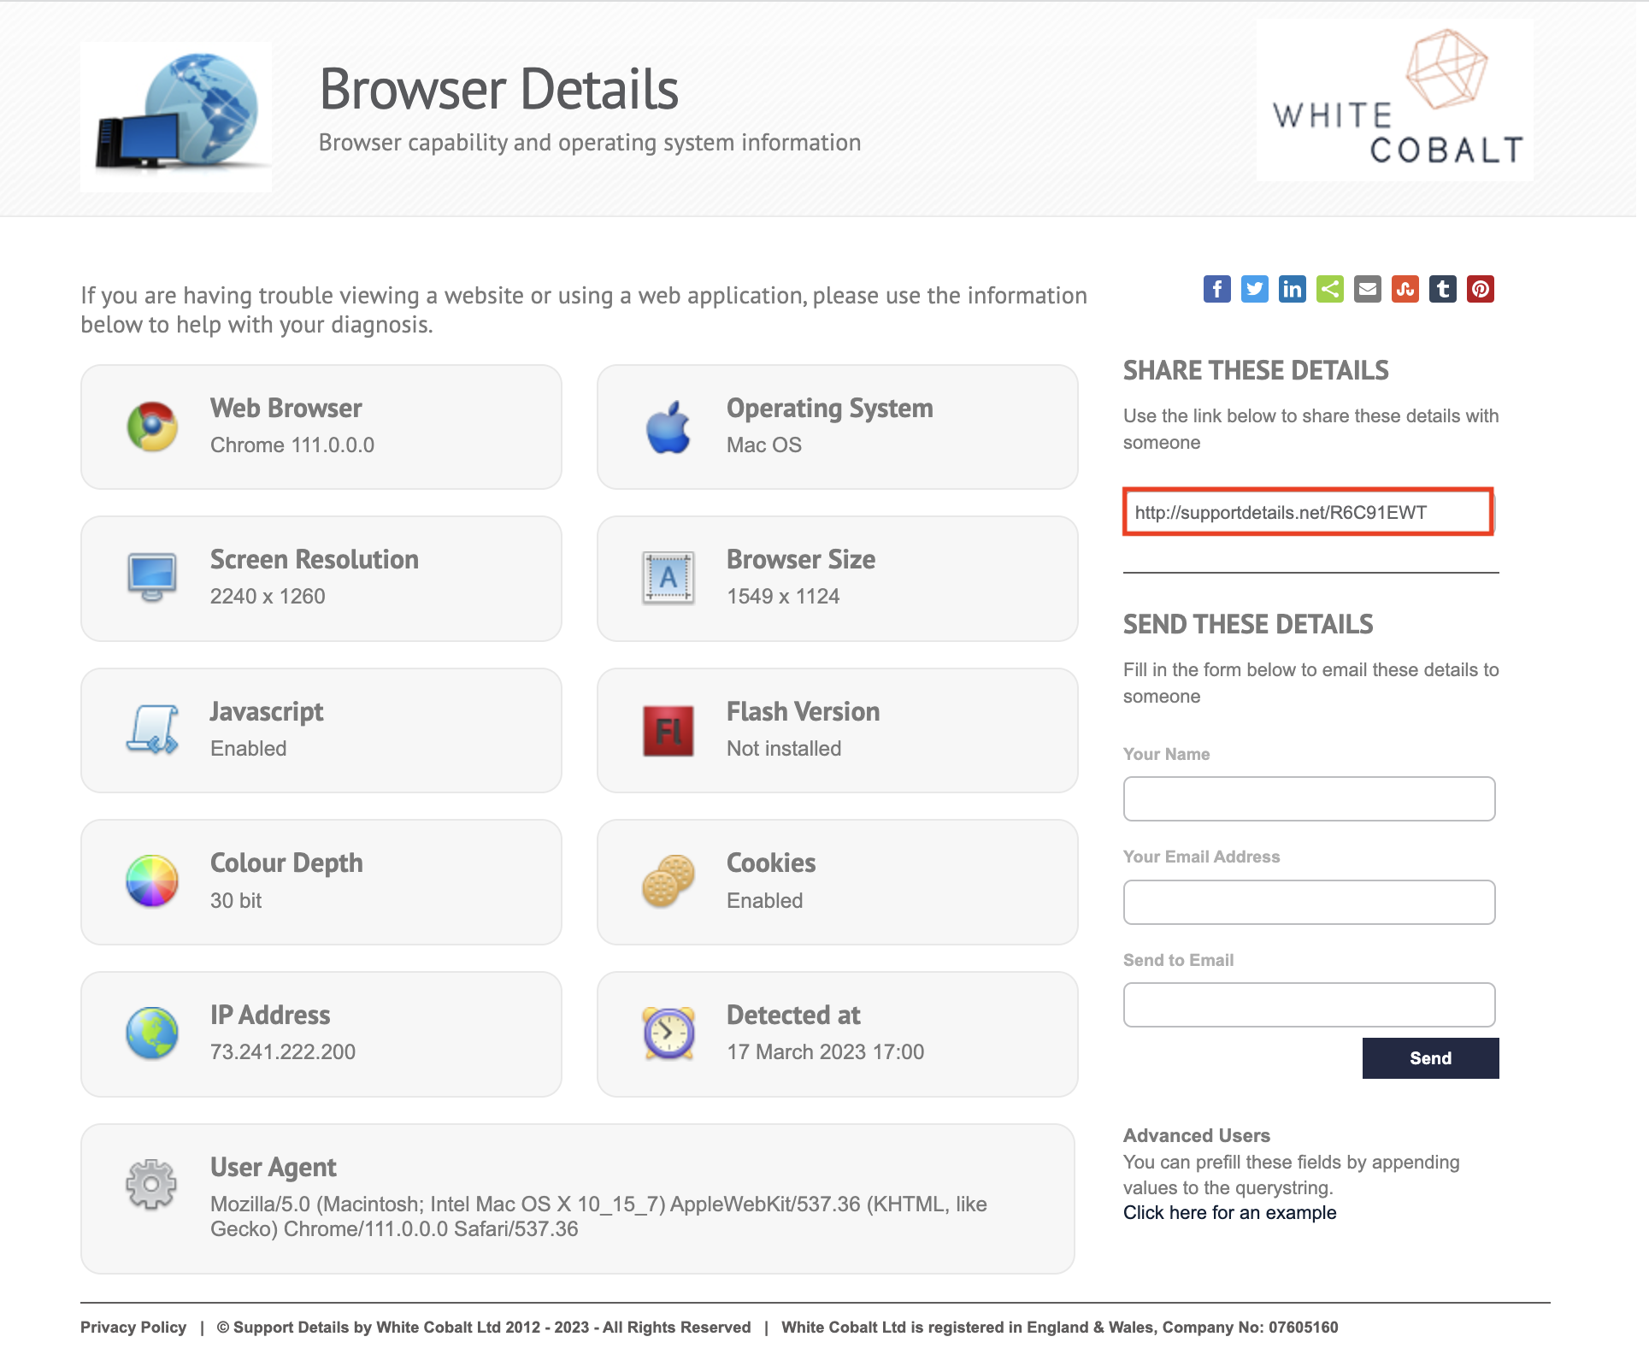Click the globe icon beside IP Address
1649x1372 pixels.
click(x=152, y=1033)
